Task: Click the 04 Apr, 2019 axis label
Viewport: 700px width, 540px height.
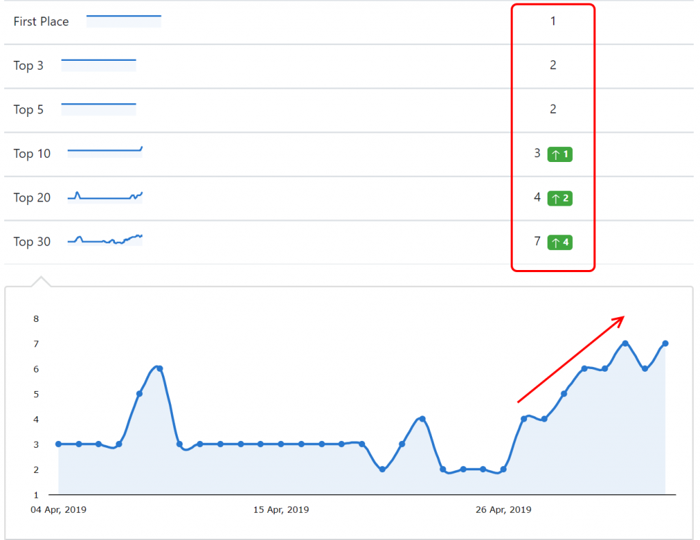Action: pos(59,510)
